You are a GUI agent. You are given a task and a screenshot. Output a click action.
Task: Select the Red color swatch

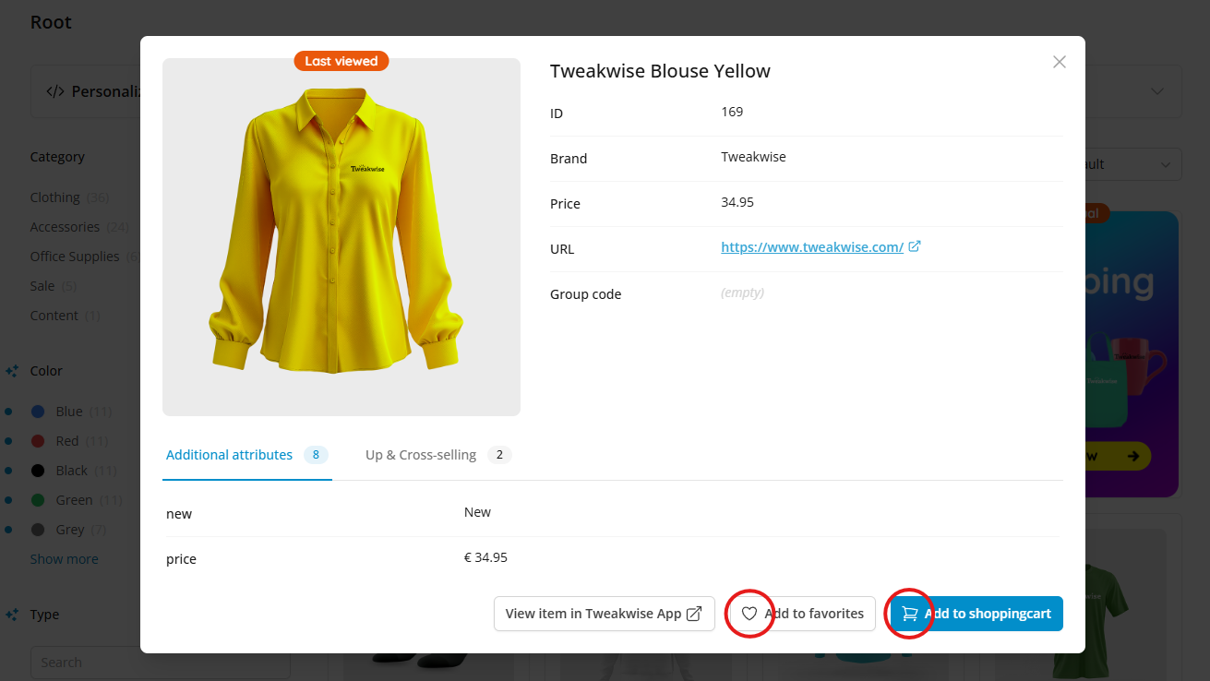click(38, 441)
